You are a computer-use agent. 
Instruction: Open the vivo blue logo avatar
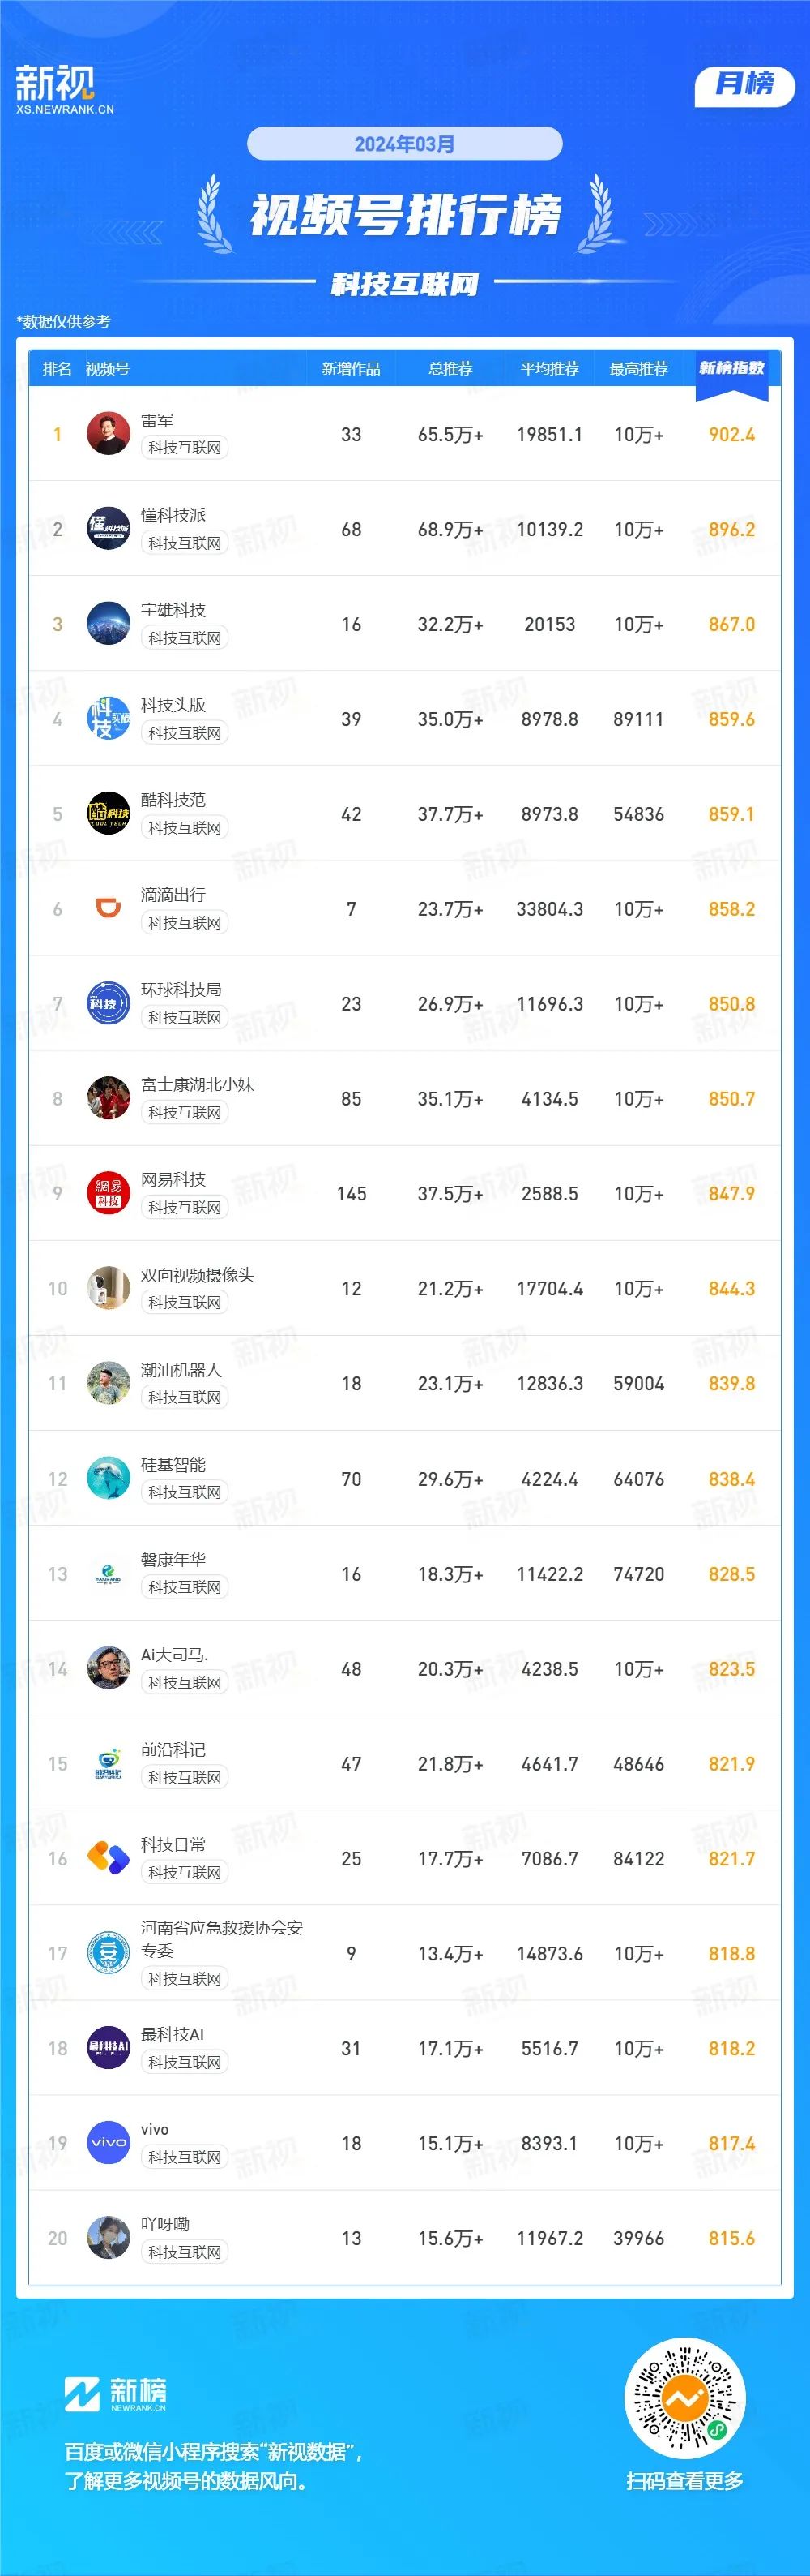pos(108,2142)
